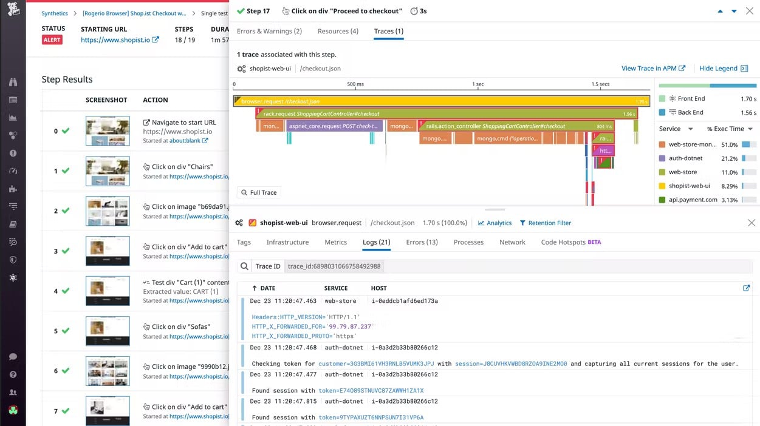
Task: Open the Help question mark icon
Action: click(x=13, y=374)
